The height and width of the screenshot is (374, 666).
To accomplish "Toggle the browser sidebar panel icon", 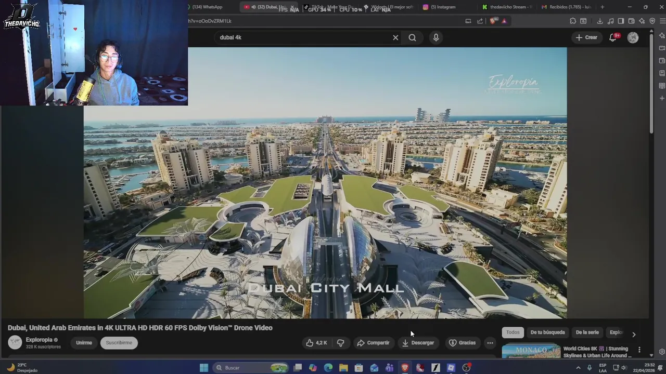I will (x=621, y=21).
